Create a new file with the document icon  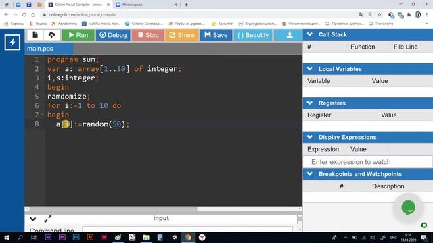(35, 35)
